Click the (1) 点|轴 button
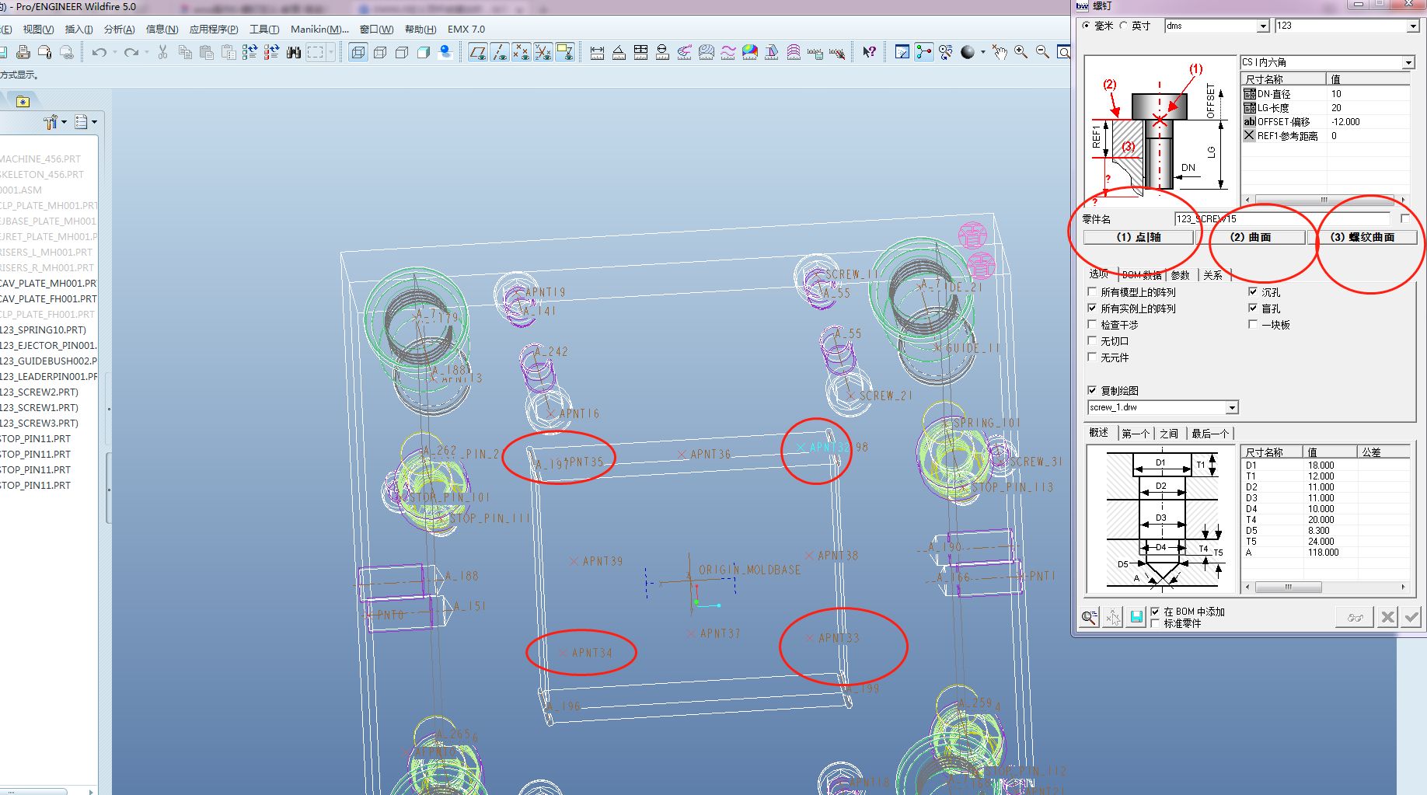 tap(1138, 237)
